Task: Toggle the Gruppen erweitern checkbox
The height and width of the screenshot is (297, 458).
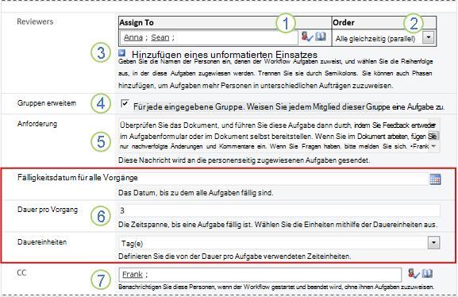Action: [x=125, y=103]
